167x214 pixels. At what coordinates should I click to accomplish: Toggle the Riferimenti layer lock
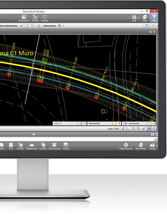[x=116, y=123]
